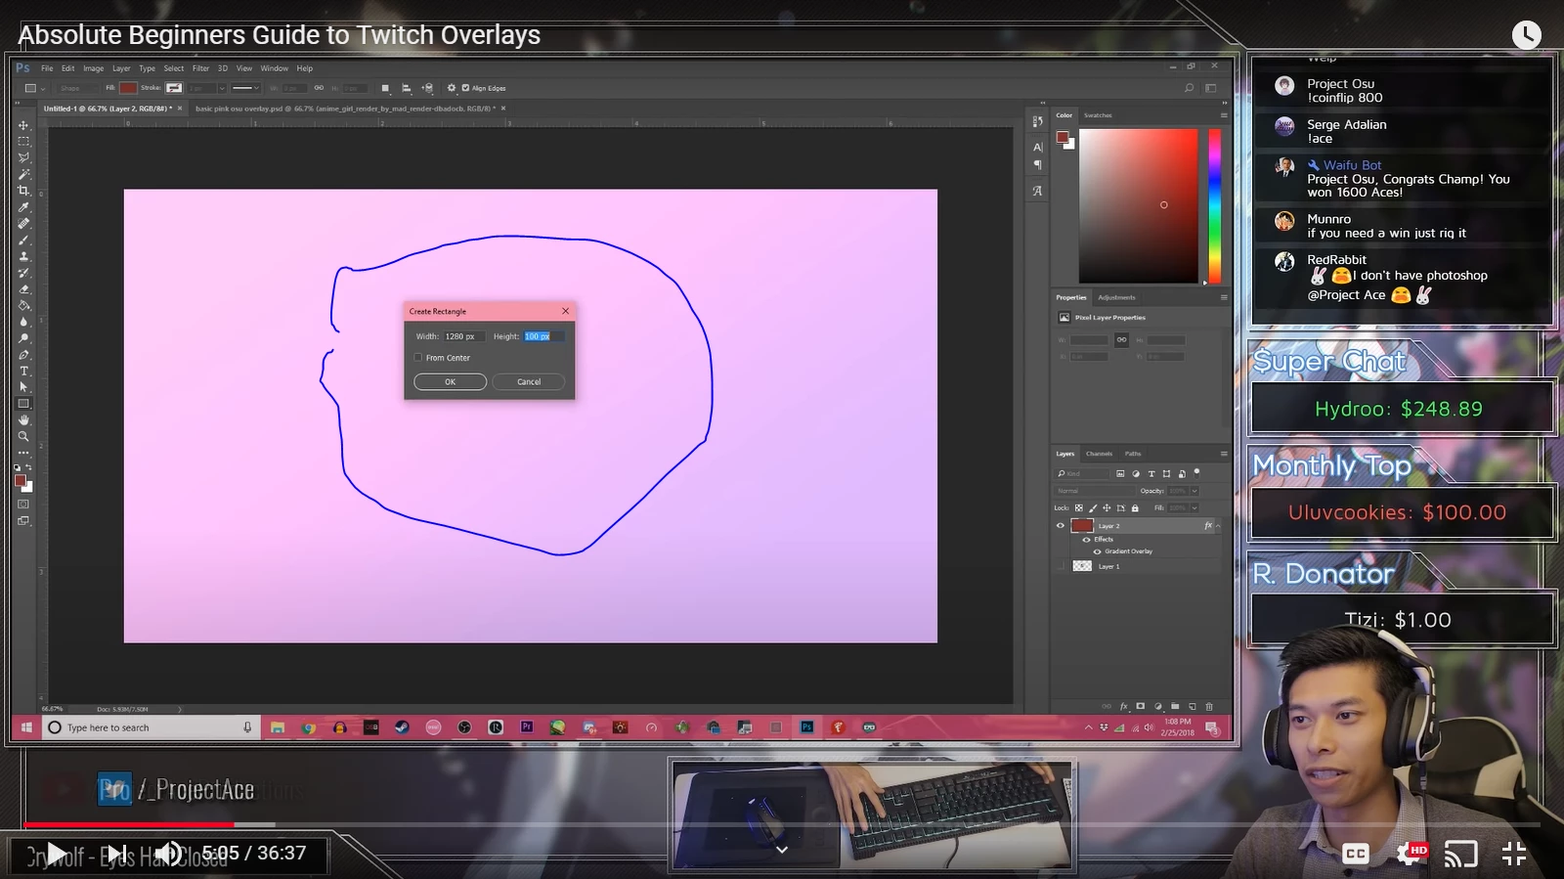
Task: Open the layer Fill dropdown arrow
Action: 1194,508
